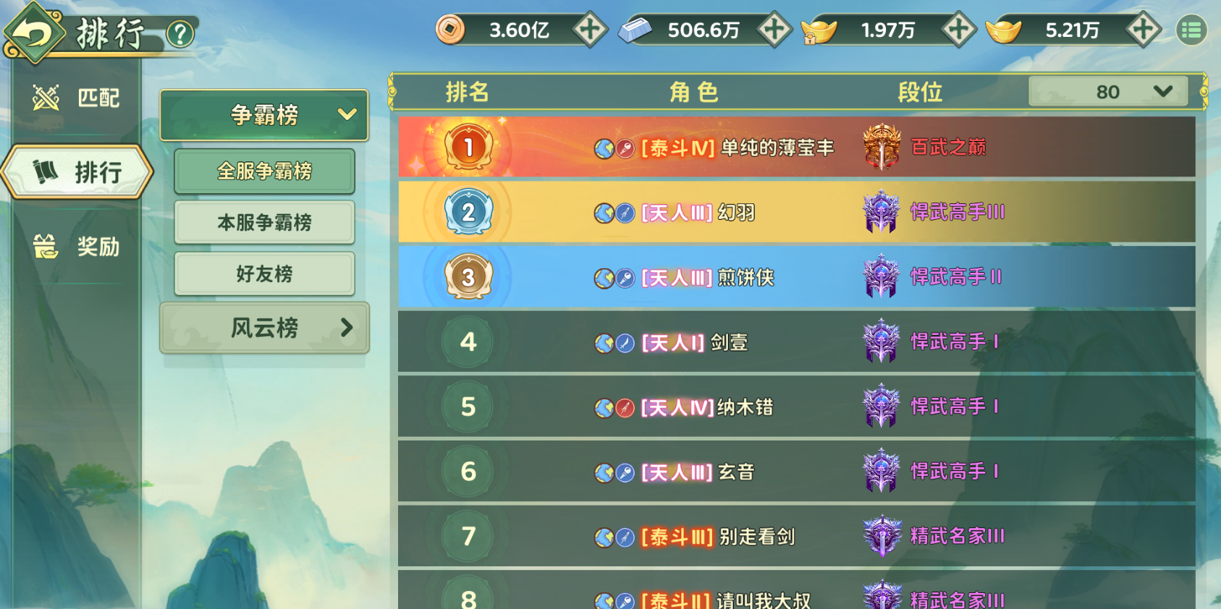Open the 匹配 matchmaking tab
This screenshot has width=1221, height=609.
(x=76, y=98)
